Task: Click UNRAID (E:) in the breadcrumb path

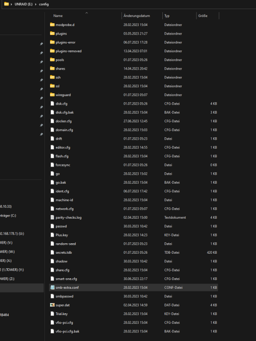Action: pos(24,4)
